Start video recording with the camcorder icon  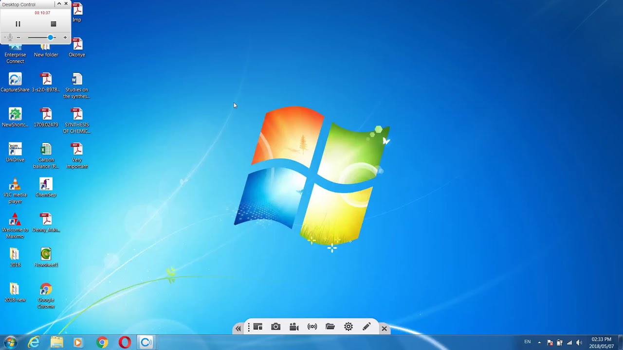pos(294,327)
